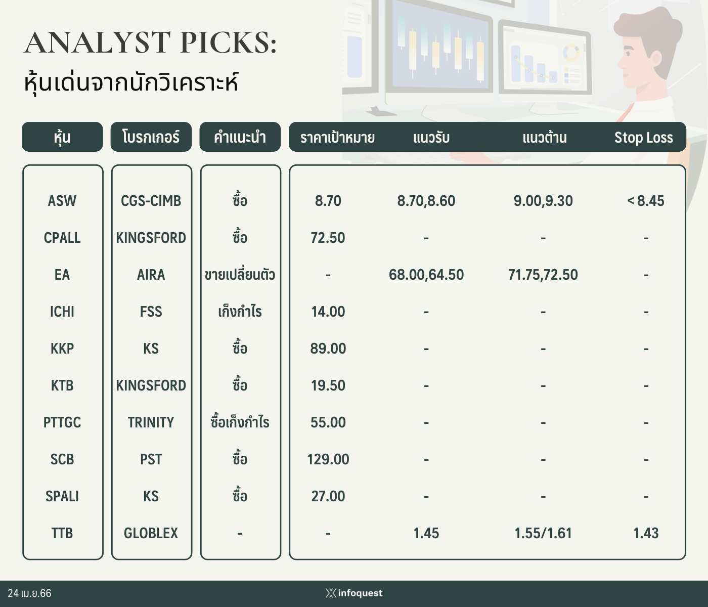The width and height of the screenshot is (708, 607).
Task: Select the EA ticker name
Action: point(62,275)
